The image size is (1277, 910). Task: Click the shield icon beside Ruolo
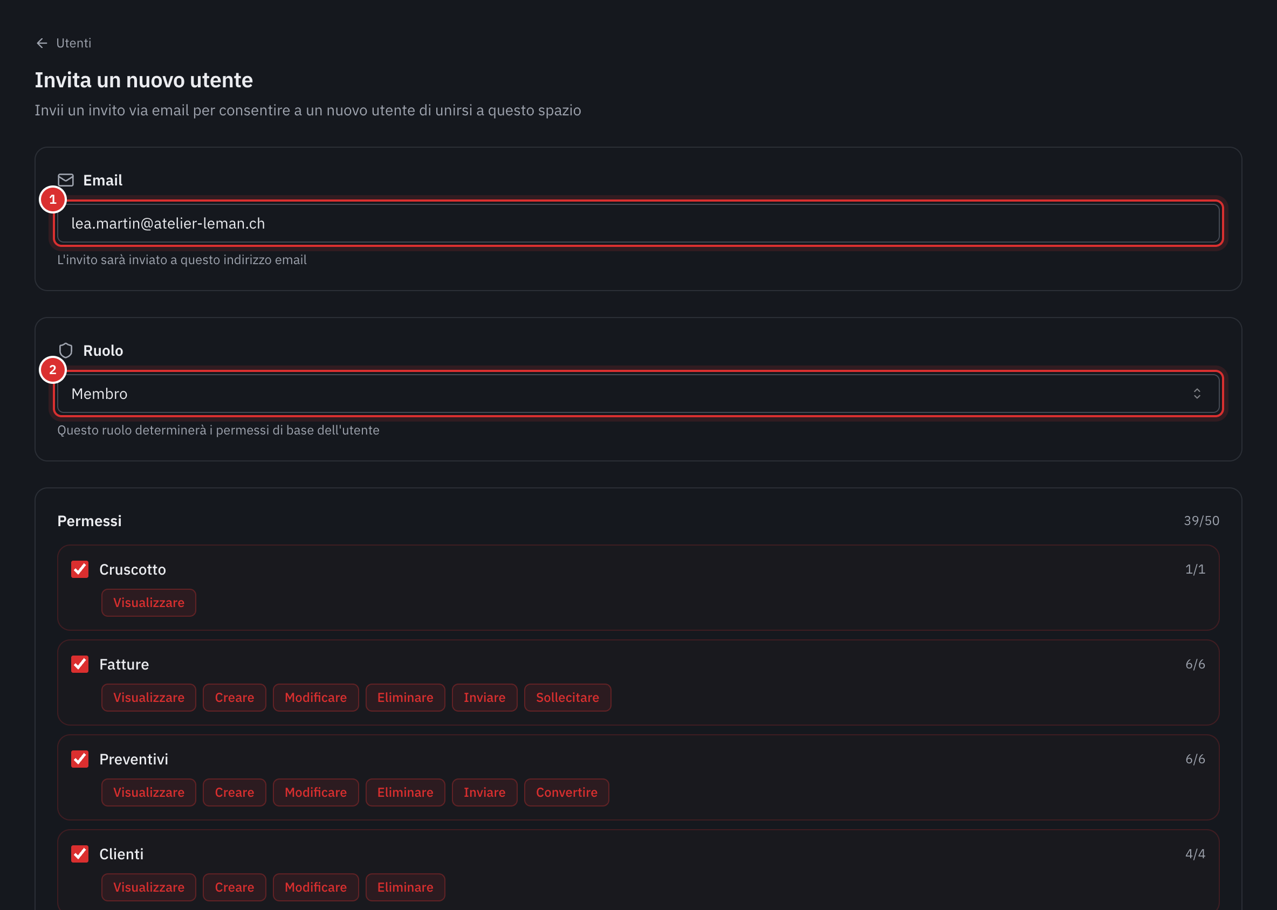pyautogui.click(x=66, y=350)
